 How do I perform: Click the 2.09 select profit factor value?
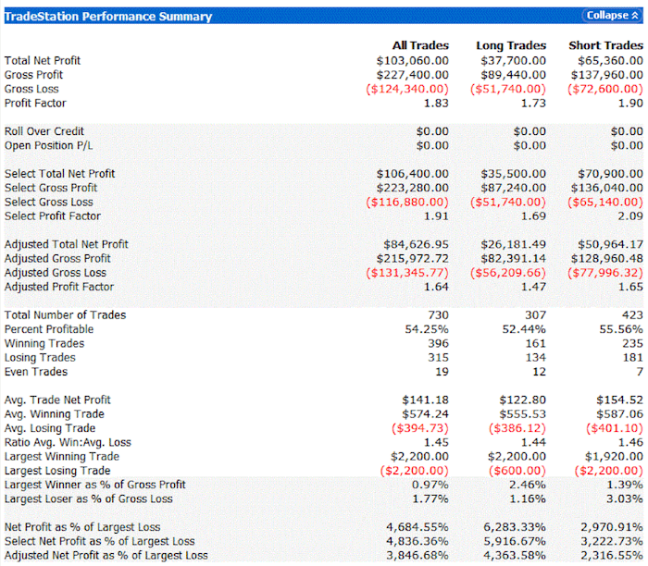pyautogui.click(x=630, y=215)
